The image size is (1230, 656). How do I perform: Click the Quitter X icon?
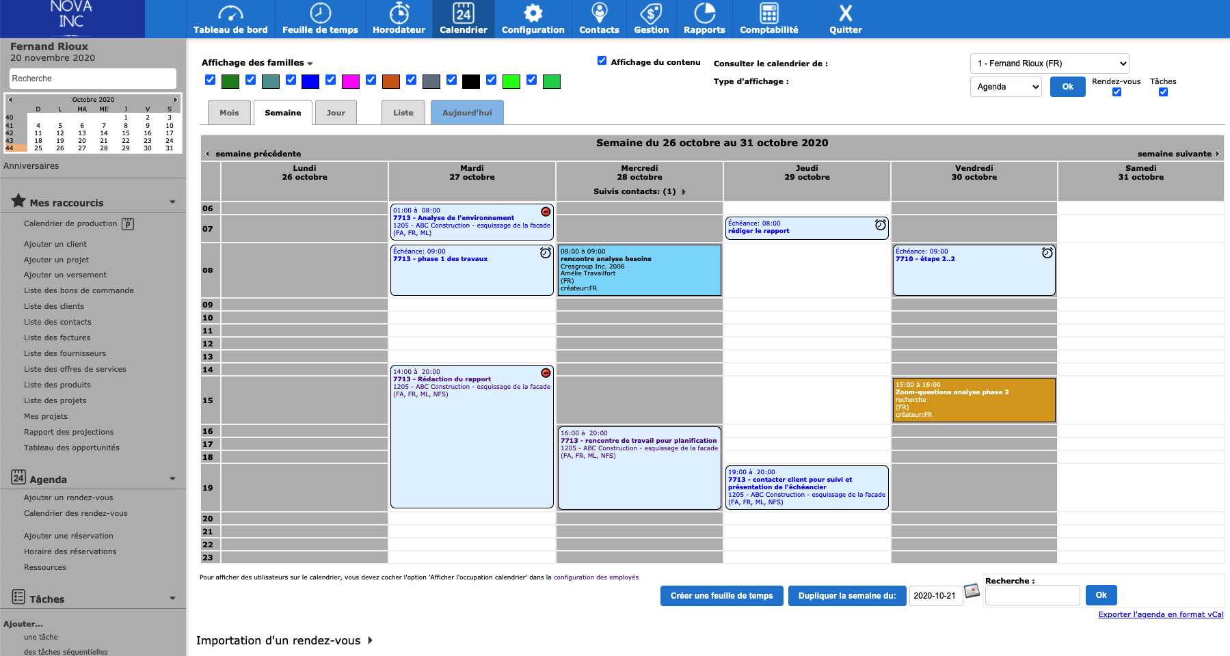[x=846, y=14]
